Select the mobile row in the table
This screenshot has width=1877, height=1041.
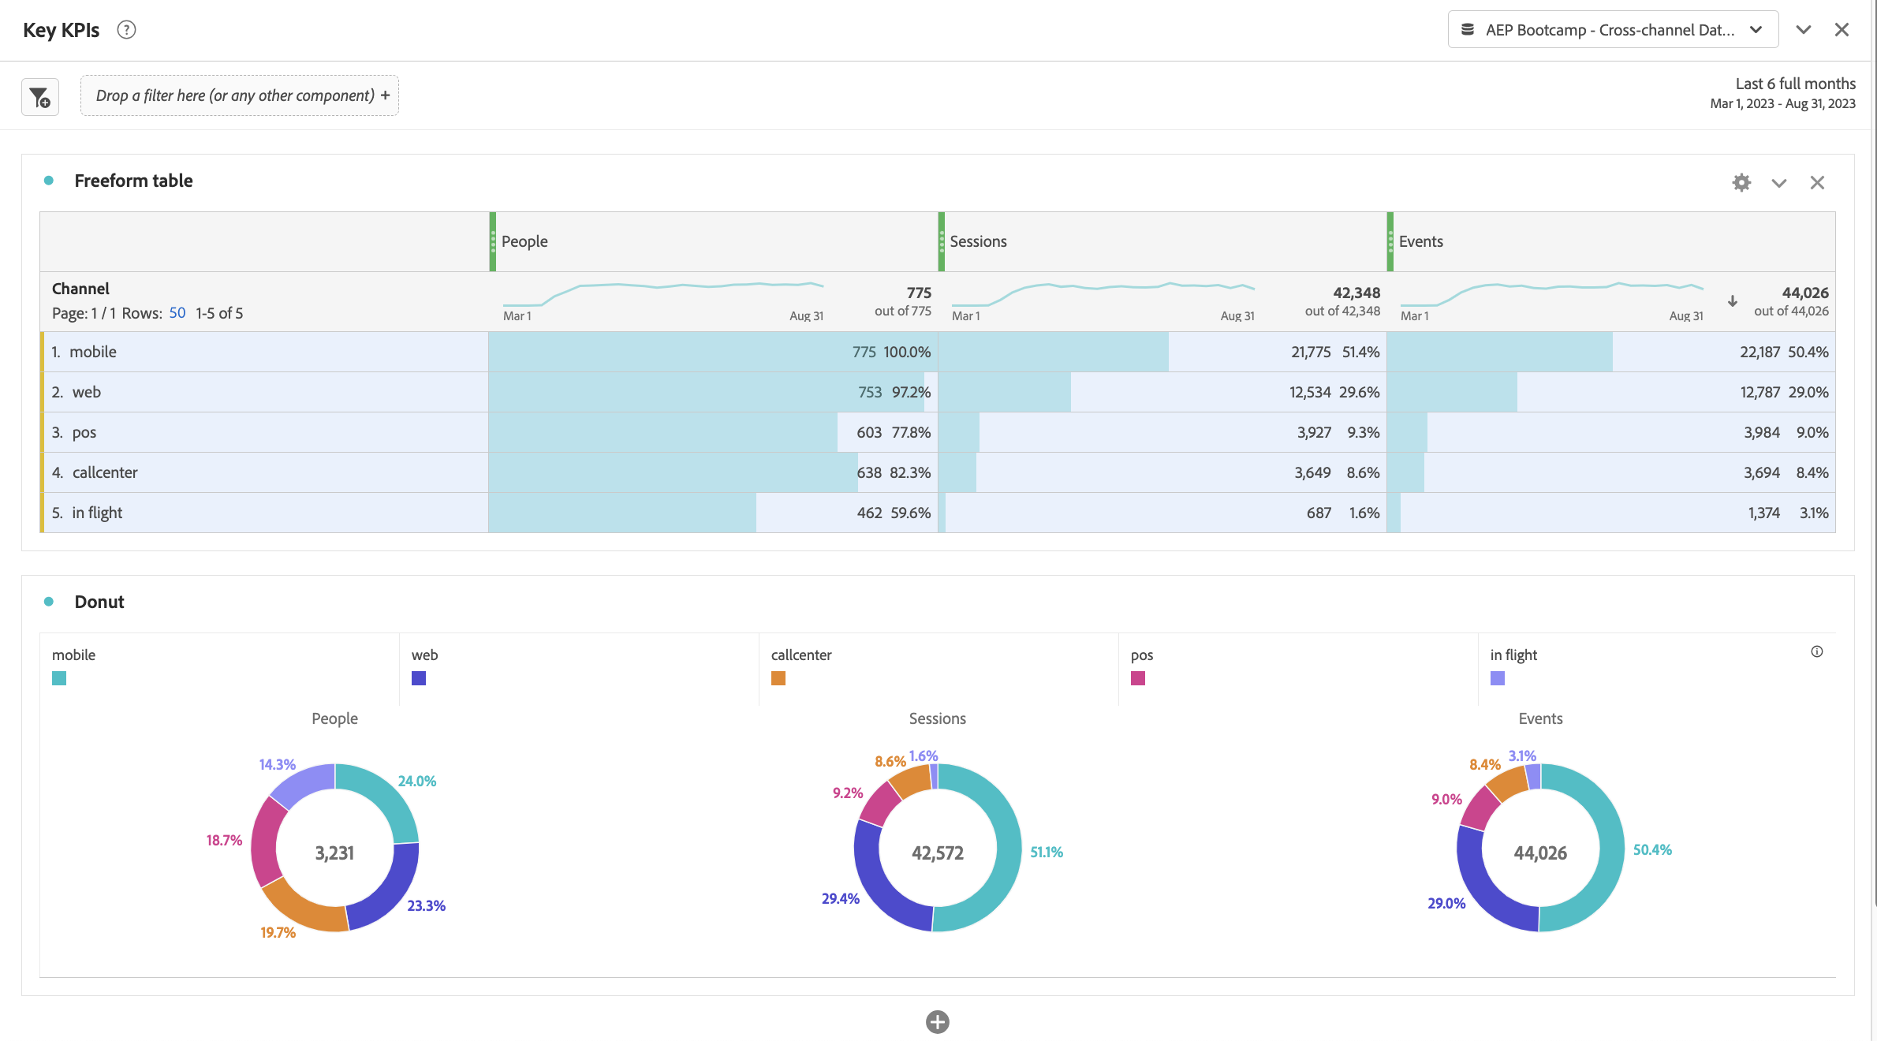point(938,352)
